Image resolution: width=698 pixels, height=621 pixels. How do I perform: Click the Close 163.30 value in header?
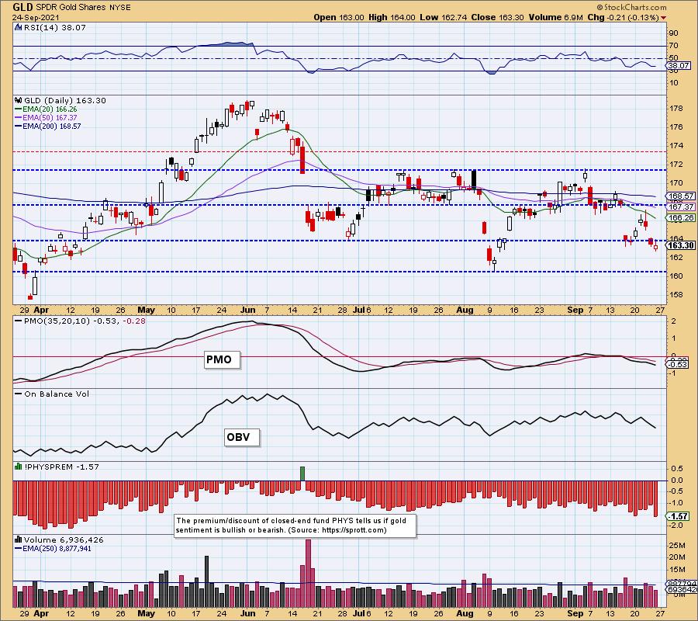pos(498,17)
